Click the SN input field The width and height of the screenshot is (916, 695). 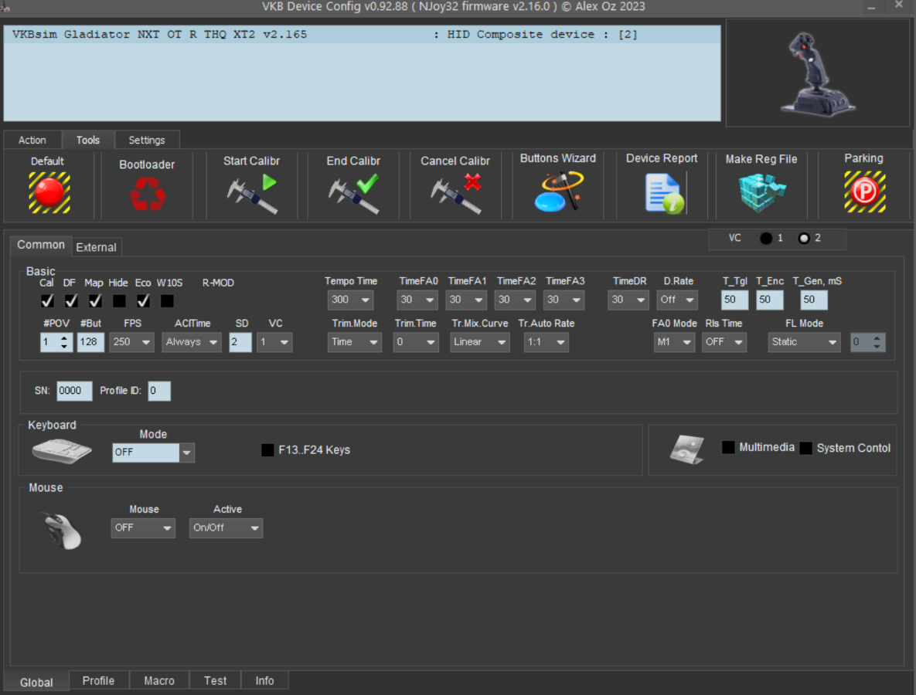74,391
